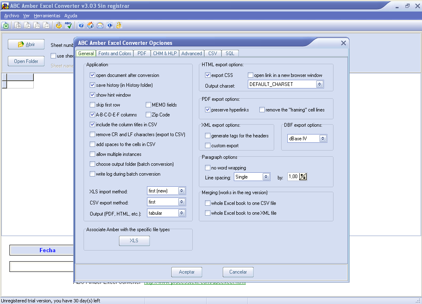Enable generate tags for the headers
Screen dimensions: 422x304
(x=208, y=136)
